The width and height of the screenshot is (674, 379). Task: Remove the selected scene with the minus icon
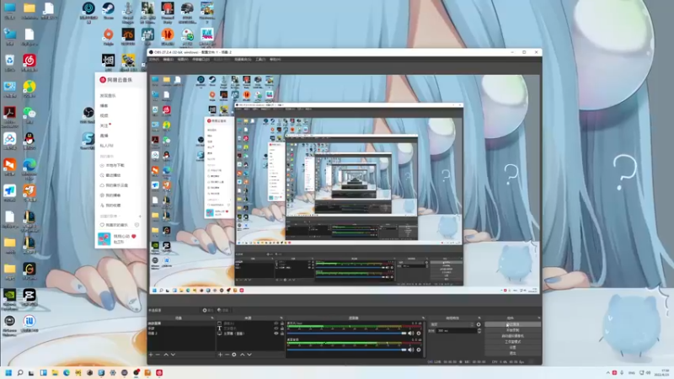click(x=158, y=355)
